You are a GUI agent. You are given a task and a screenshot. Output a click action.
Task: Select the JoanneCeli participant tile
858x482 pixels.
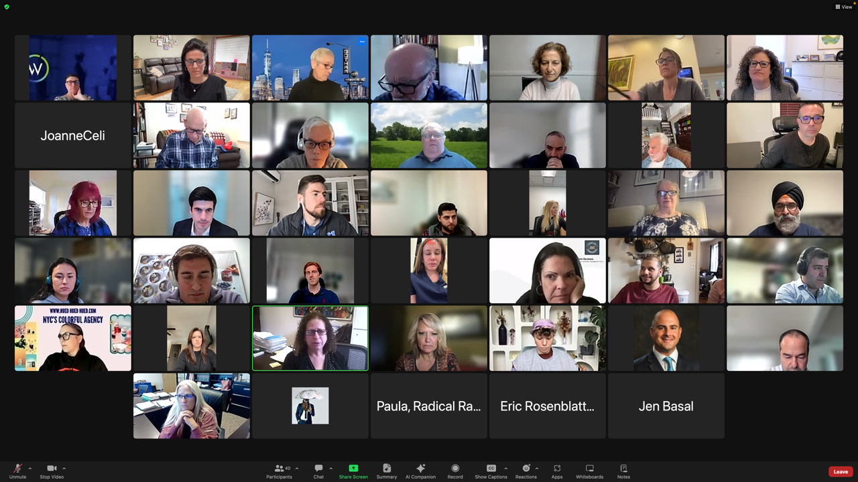(x=73, y=135)
